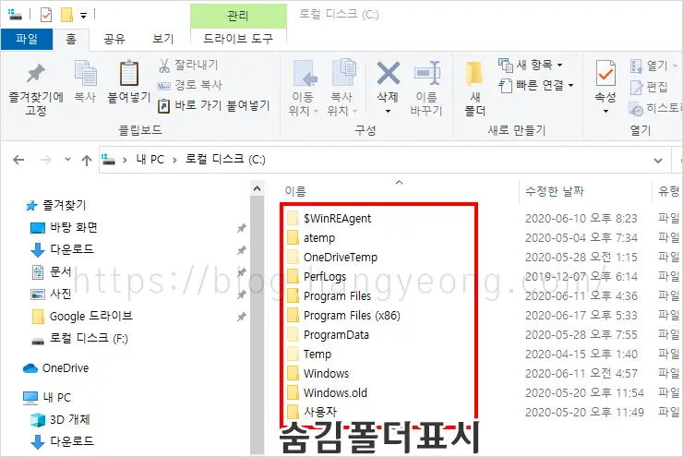Switch to the Home (홈) tab

pyautogui.click(x=71, y=39)
